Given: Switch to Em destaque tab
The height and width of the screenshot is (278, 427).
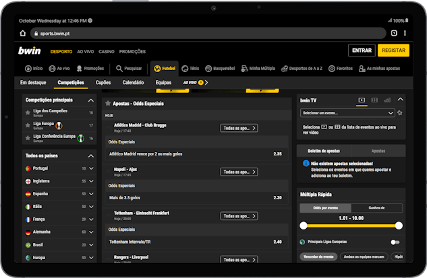Looking at the screenshot, I should coord(33,82).
